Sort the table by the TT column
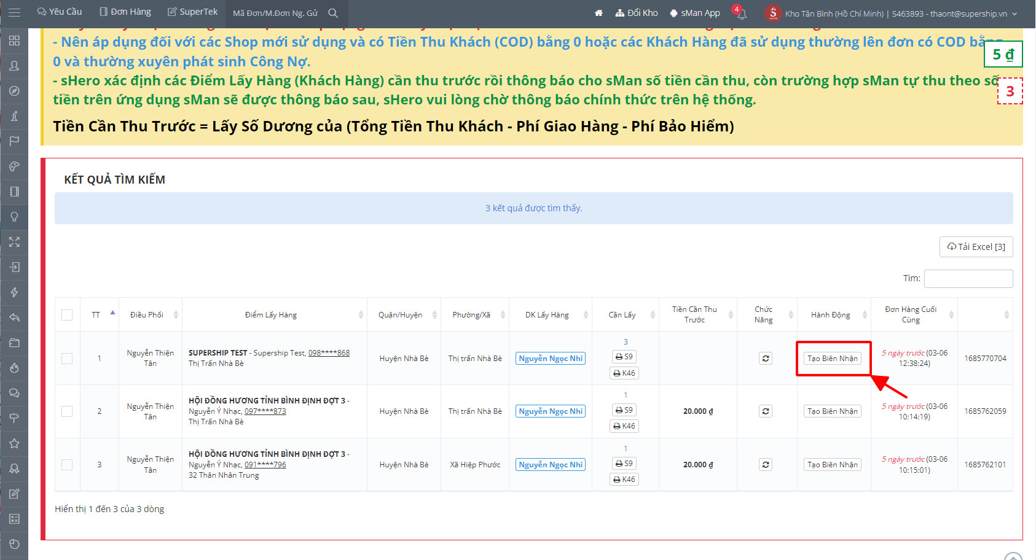This screenshot has width=1036, height=560. (99, 315)
